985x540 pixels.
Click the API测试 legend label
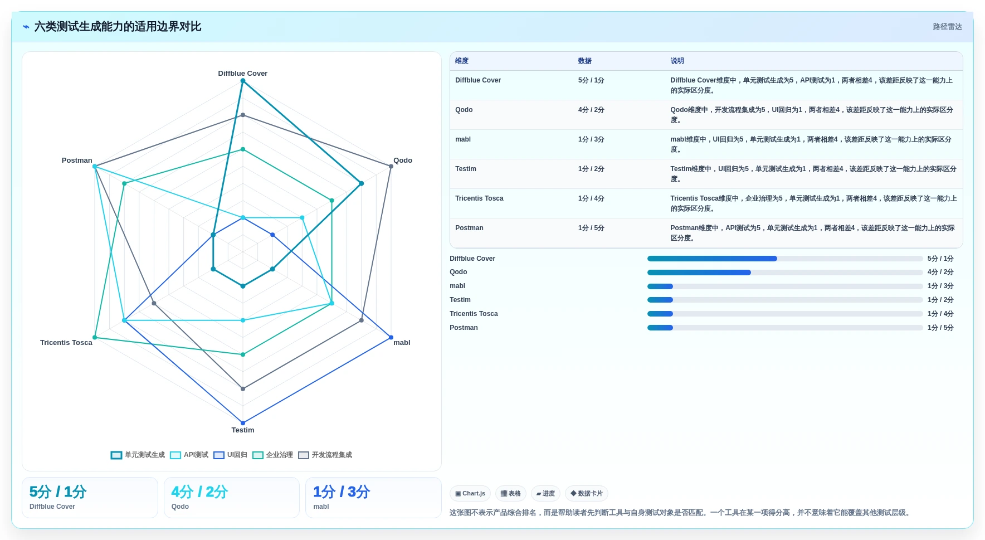(x=196, y=455)
